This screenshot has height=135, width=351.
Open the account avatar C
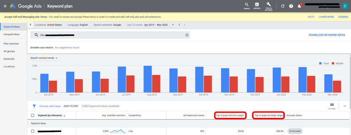[x=345, y=6]
